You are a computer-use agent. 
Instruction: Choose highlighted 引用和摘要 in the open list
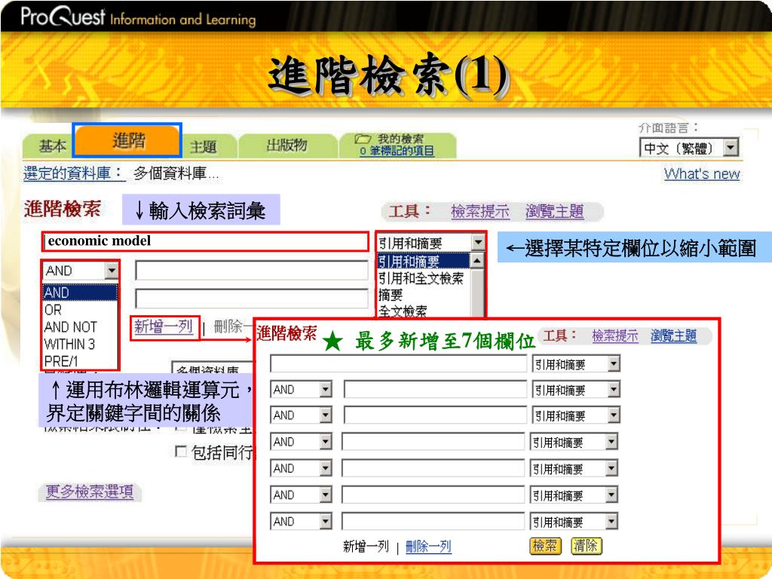point(424,261)
